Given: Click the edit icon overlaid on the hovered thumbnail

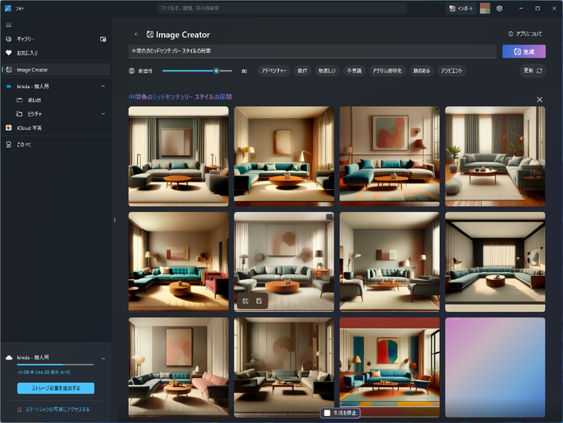Looking at the screenshot, I should 245,301.
